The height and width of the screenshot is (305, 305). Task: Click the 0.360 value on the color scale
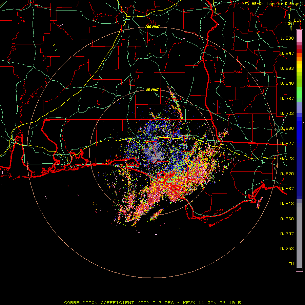287,219
